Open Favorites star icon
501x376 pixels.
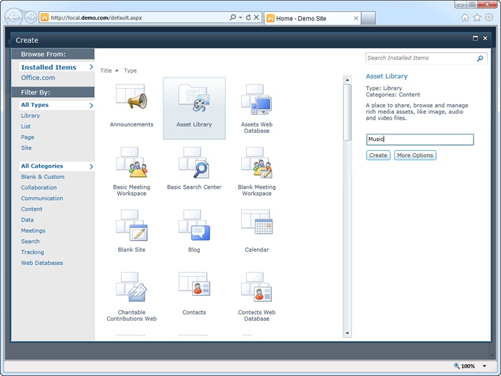[477, 17]
